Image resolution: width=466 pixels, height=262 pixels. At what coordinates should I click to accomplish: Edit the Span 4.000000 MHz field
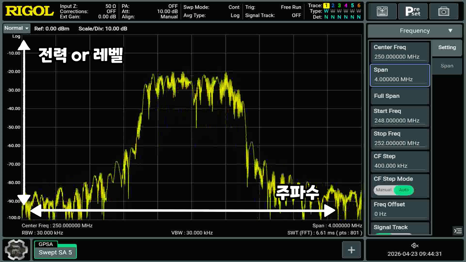(400, 75)
